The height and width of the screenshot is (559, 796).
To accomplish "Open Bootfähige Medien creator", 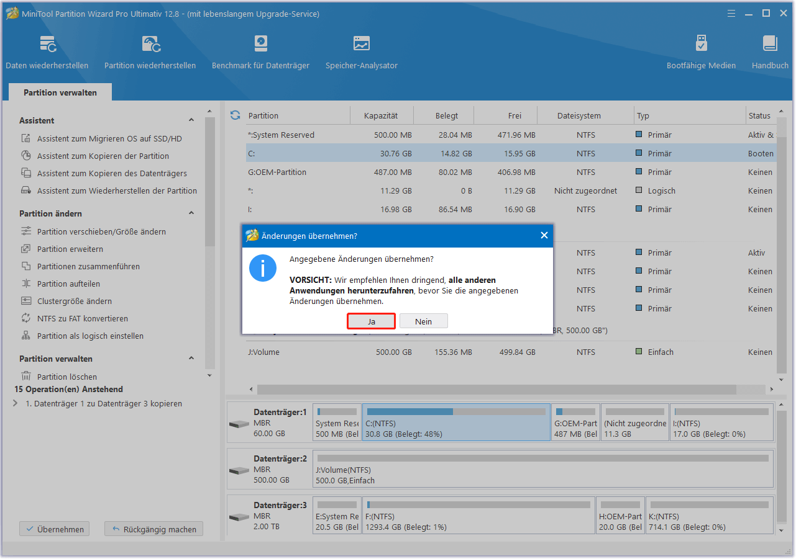I will [x=701, y=52].
